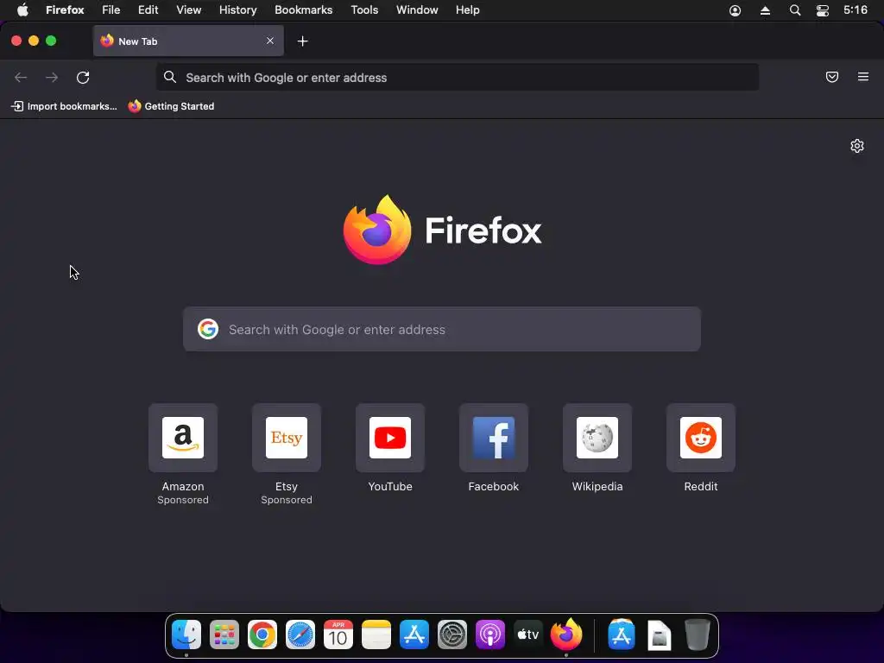Image resolution: width=884 pixels, height=663 pixels.
Task: Open the Help menu
Action: (467, 10)
